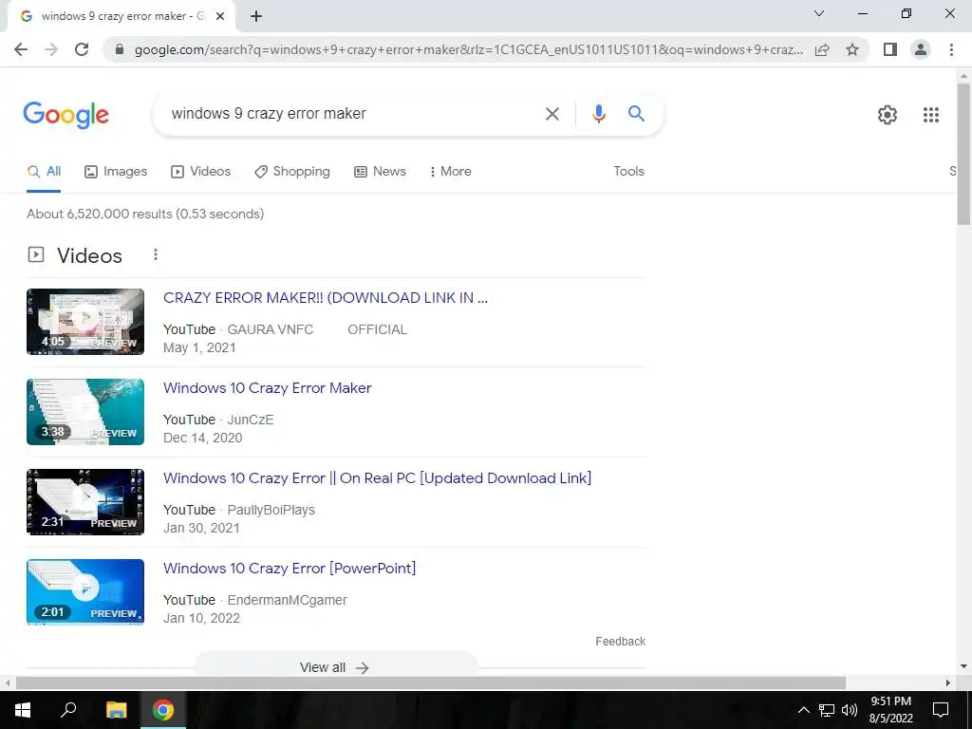This screenshot has height=729, width=972.
Task: Click into the Google search field
Action: tap(353, 114)
